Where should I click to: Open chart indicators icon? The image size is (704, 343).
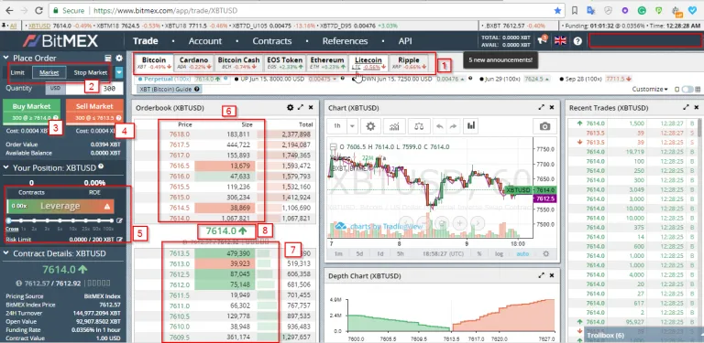394,126
